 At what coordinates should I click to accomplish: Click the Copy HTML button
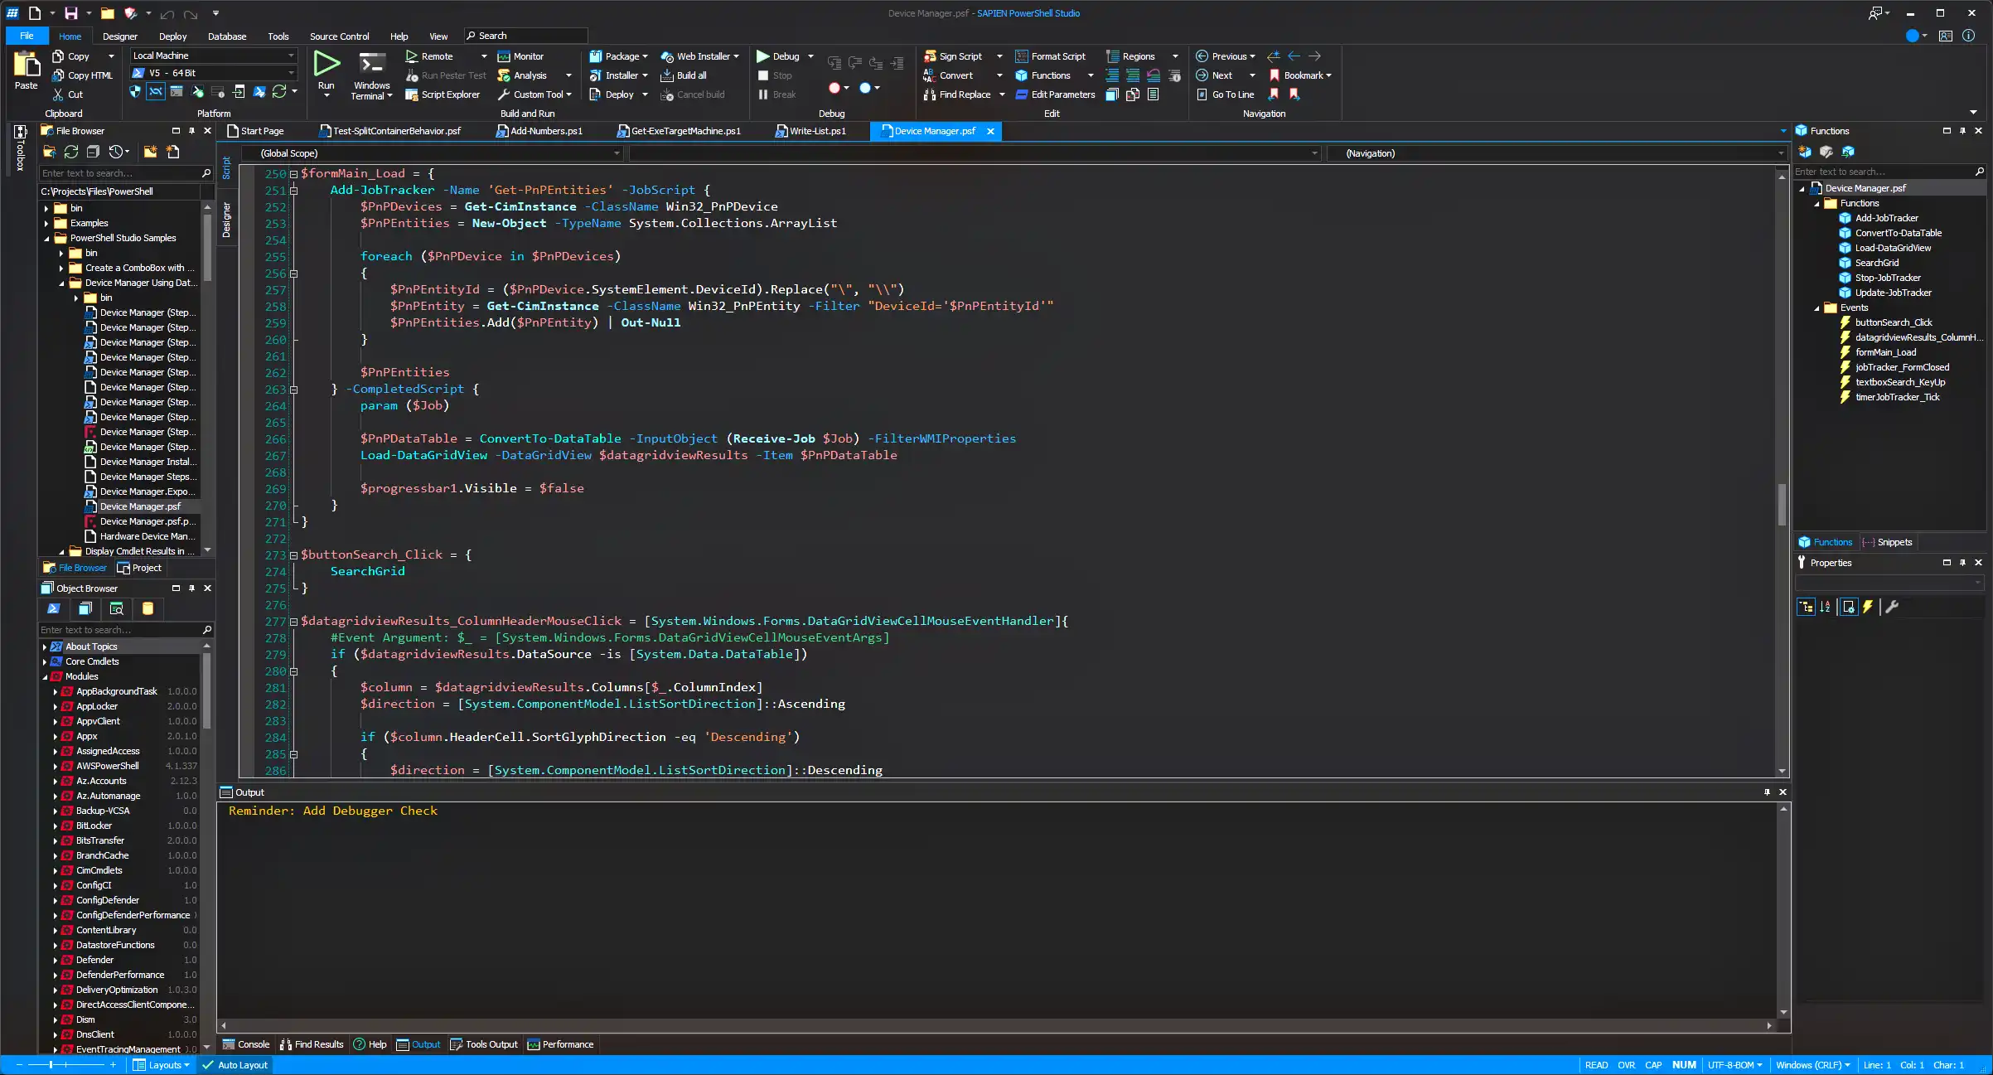(x=82, y=75)
